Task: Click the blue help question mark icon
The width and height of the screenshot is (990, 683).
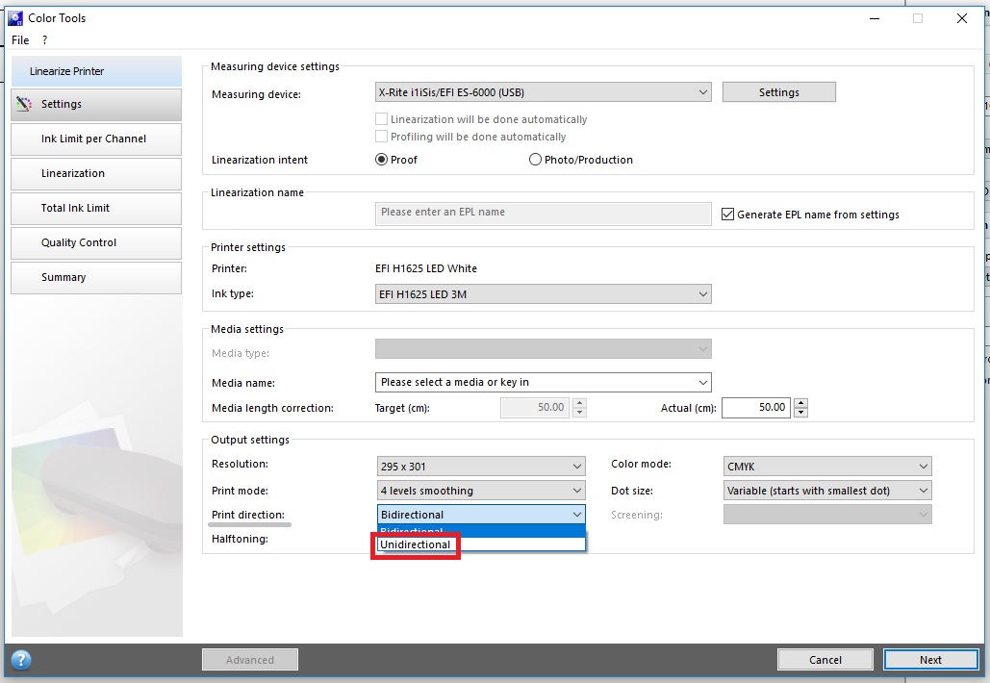Action: click(x=21, y=660)
